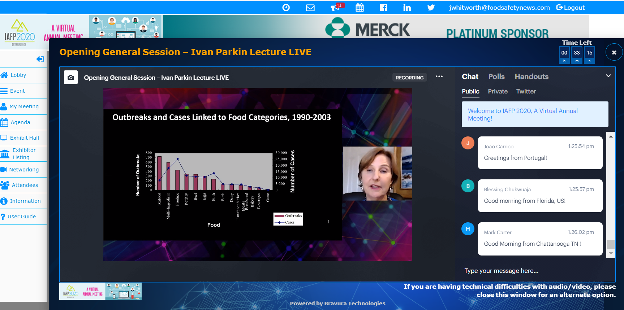
Task: Open the calendar icon in top bar
Action: 360,8
